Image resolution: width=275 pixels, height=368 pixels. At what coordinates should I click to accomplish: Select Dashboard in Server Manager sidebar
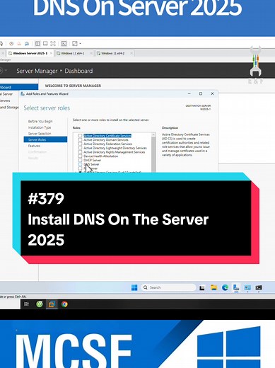(19, 87)
